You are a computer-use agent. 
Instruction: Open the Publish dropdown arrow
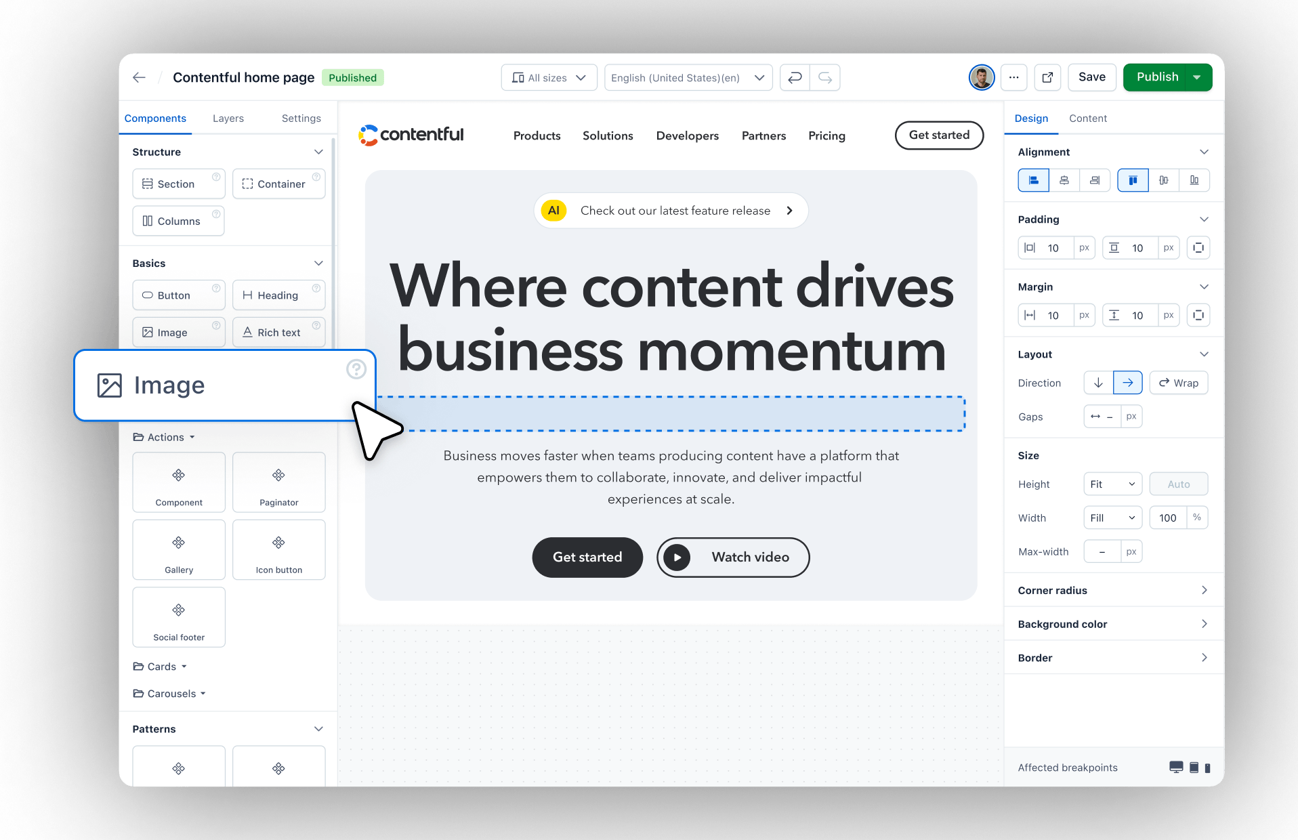coord(1198,77)
